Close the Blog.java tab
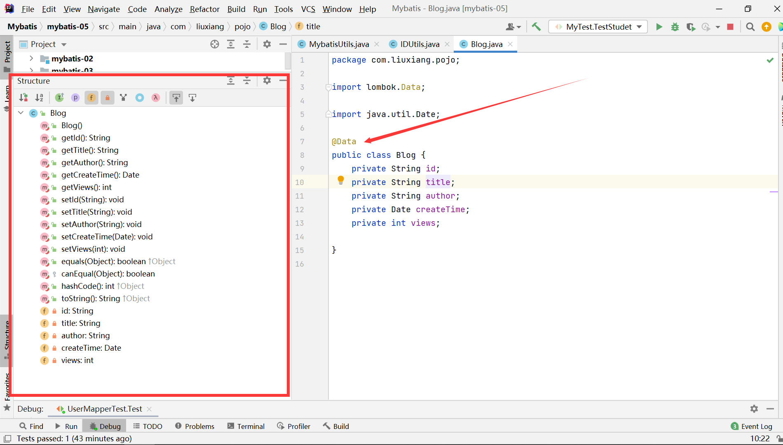The width and height of the screenshot is (783, 445). [x=510, y=44]
